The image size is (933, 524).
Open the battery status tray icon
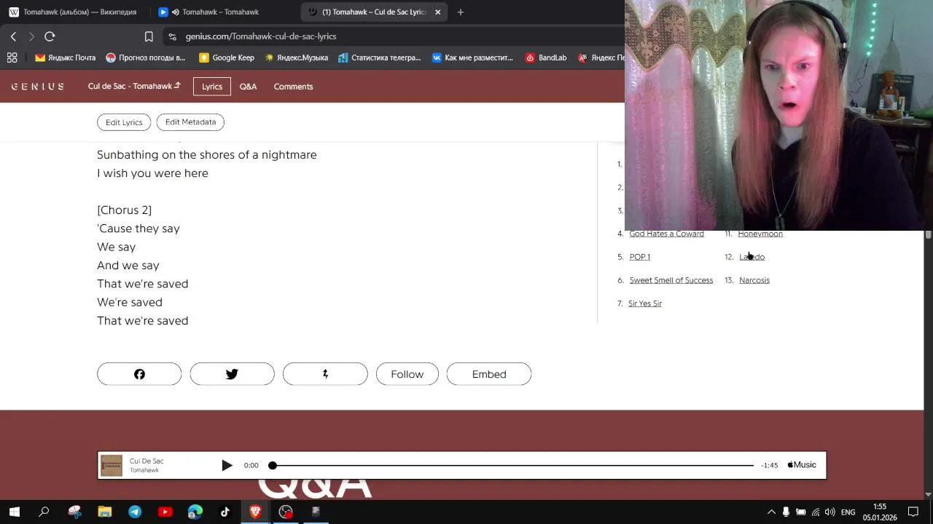point(800,512)
